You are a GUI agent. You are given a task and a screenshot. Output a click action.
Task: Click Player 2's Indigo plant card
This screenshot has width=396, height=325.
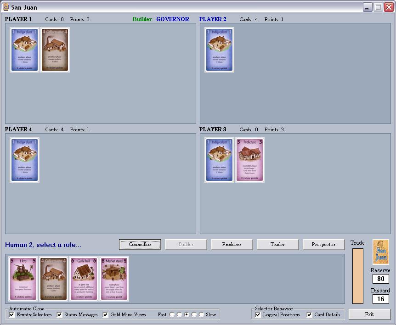click(x=219, y=50)
